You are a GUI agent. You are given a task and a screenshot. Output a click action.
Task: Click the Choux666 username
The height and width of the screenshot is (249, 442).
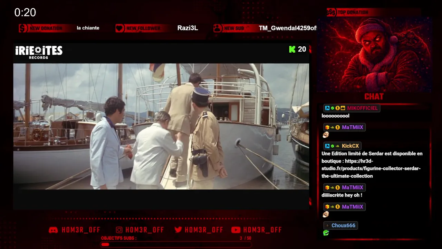click(343, 225)
